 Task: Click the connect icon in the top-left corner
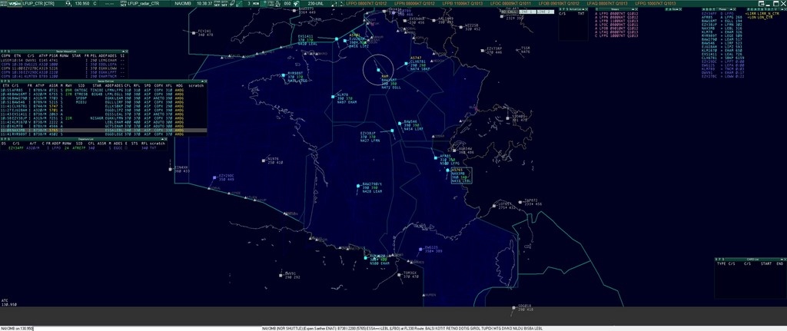pyautogui.click(x=5, y=3)
